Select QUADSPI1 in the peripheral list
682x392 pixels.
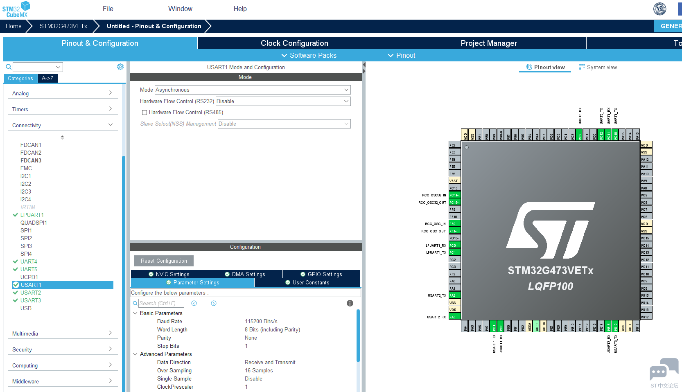34,223
